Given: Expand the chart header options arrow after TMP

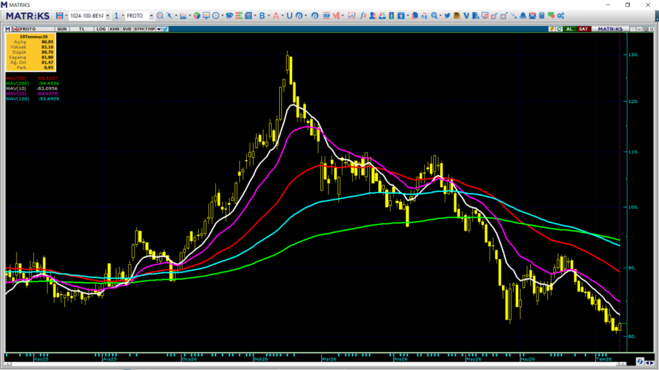Looking at the screenshot, I should 159,29.
